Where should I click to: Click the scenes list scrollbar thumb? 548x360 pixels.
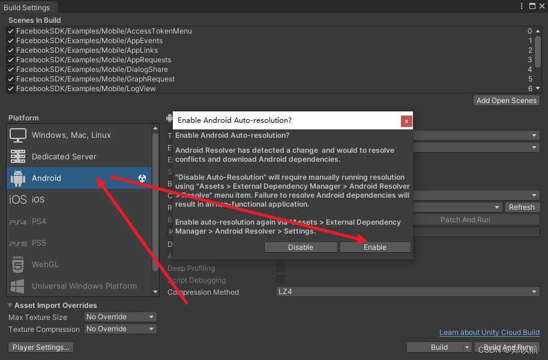[538, 52]
